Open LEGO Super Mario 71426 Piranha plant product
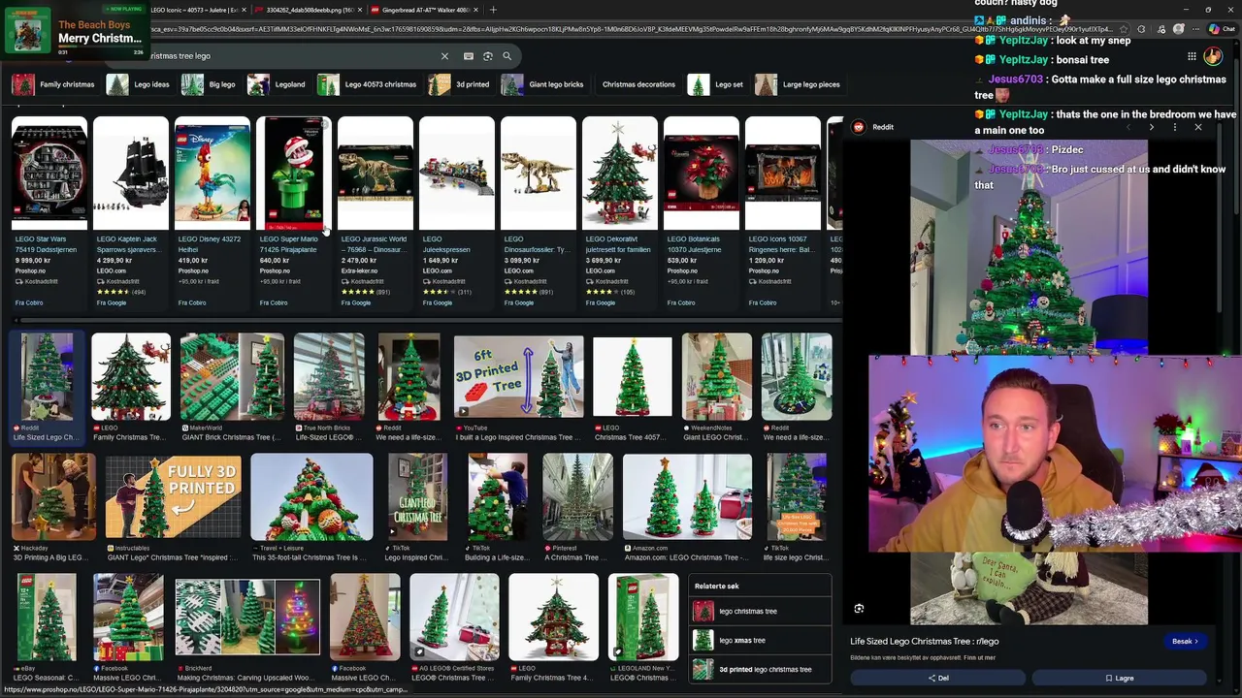This screenshot has height=698, width=1242. (293, 212)
